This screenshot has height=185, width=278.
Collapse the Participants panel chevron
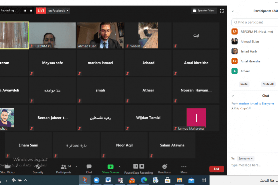click(x=233, y=11)
